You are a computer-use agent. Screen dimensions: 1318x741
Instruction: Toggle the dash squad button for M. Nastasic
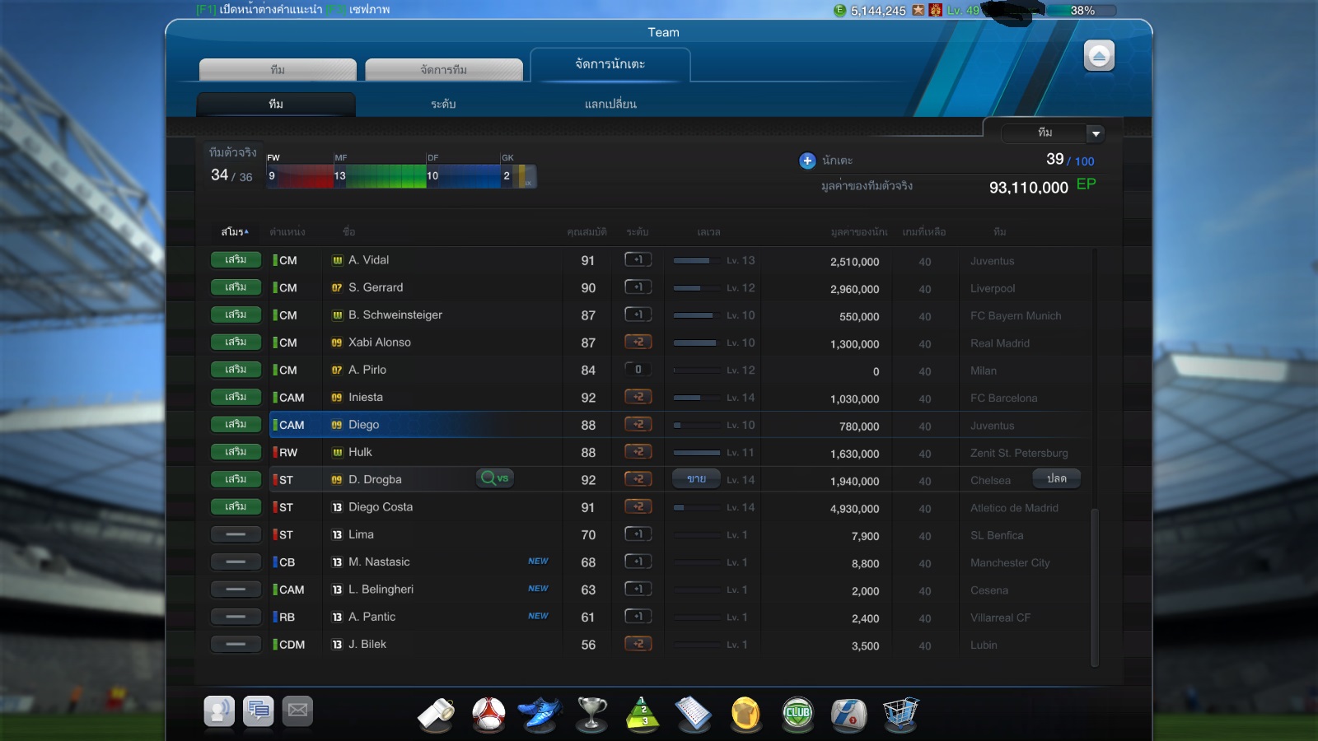(236, 562)
